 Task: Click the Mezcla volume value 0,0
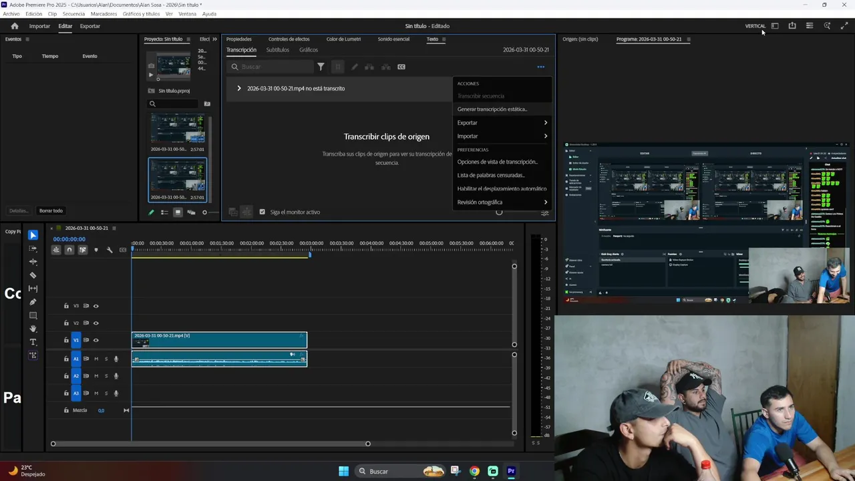click(101, 410)
